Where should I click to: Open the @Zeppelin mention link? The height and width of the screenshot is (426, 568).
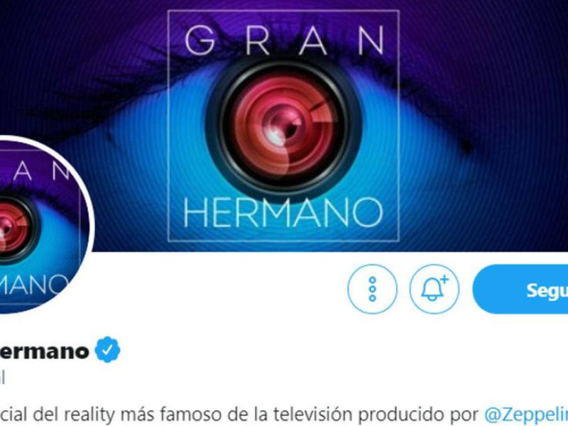526,414
